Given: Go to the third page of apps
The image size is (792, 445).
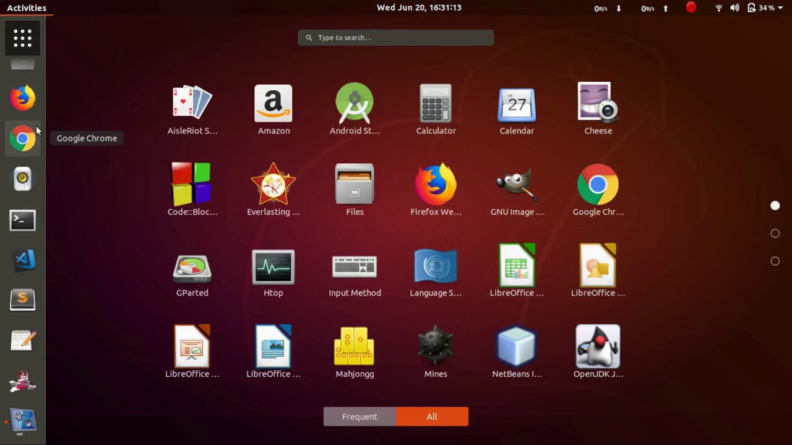Looking at the screenshot, I should (775, 261).
